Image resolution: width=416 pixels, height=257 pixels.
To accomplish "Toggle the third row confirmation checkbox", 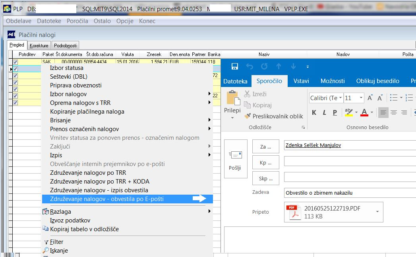I will (x=15, y=75).
